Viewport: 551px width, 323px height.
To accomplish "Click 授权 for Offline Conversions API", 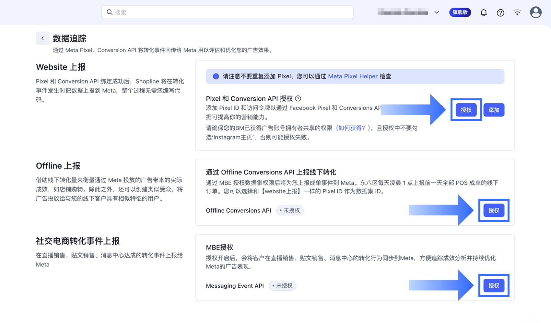I will [x=494, y=210].
